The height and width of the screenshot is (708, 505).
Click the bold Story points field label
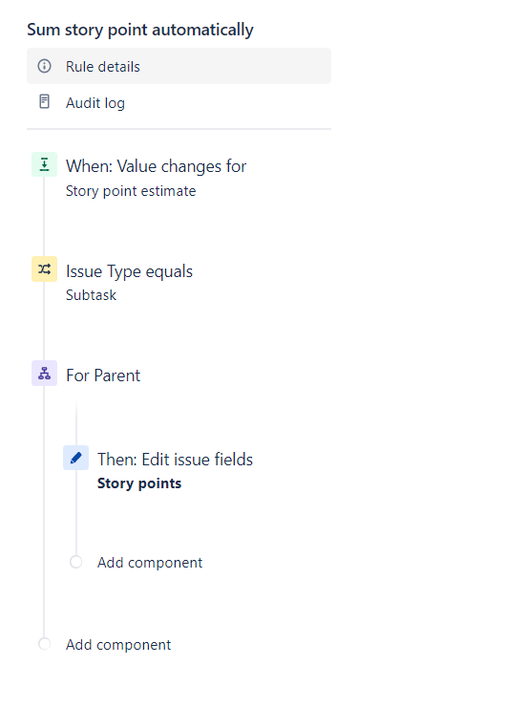pos(139,483)
